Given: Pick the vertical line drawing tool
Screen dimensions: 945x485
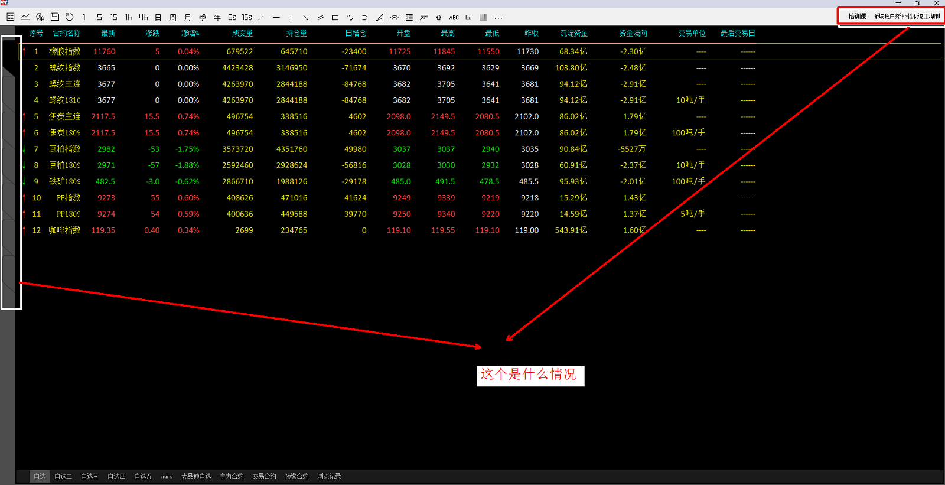Looking at the screenshot, I should [x=291, y=17].
